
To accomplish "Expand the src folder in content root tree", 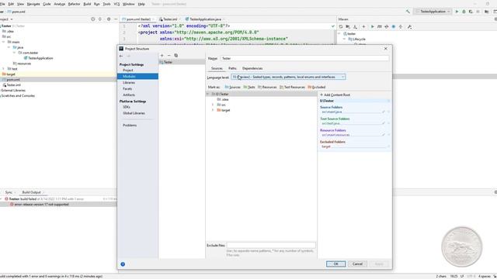I will tap(213, 105).
